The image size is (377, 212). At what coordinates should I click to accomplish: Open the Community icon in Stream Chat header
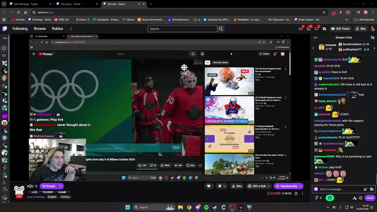(372, 37)
